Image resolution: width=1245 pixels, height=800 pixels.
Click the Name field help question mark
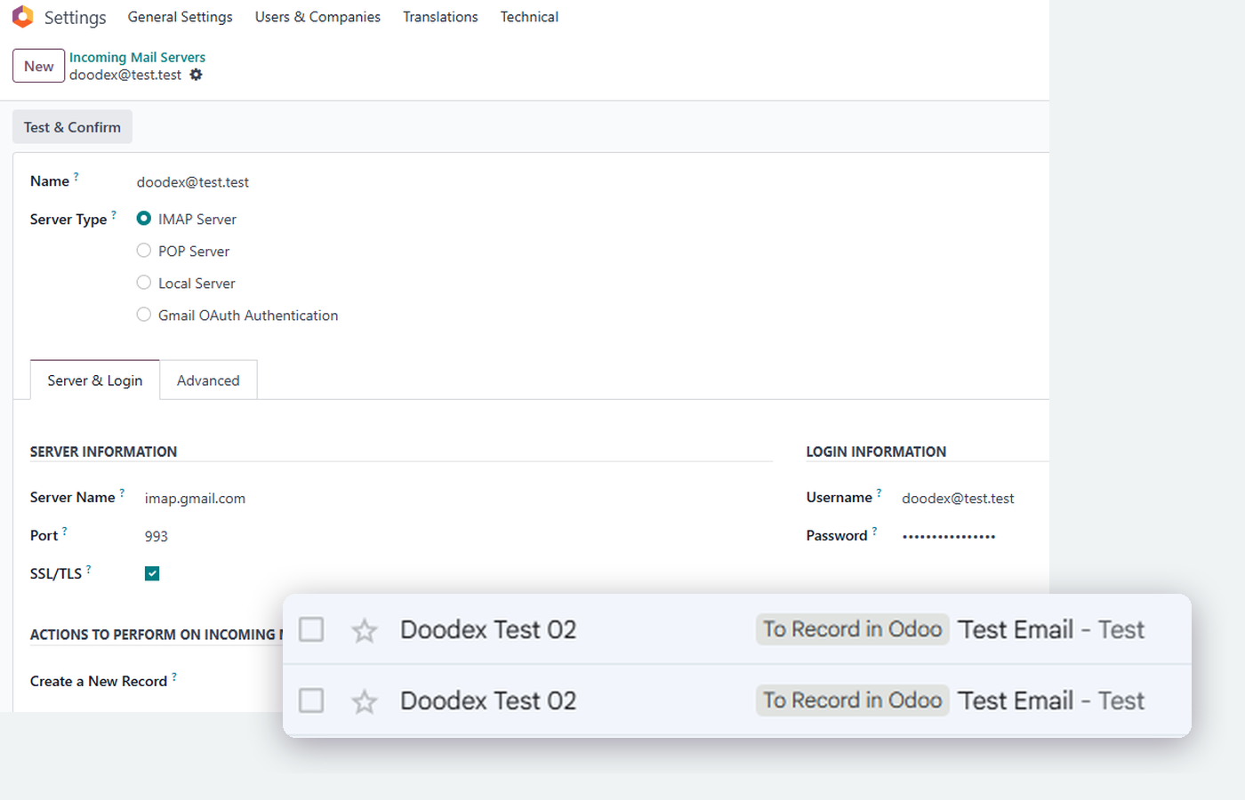[x=76, y=177]
